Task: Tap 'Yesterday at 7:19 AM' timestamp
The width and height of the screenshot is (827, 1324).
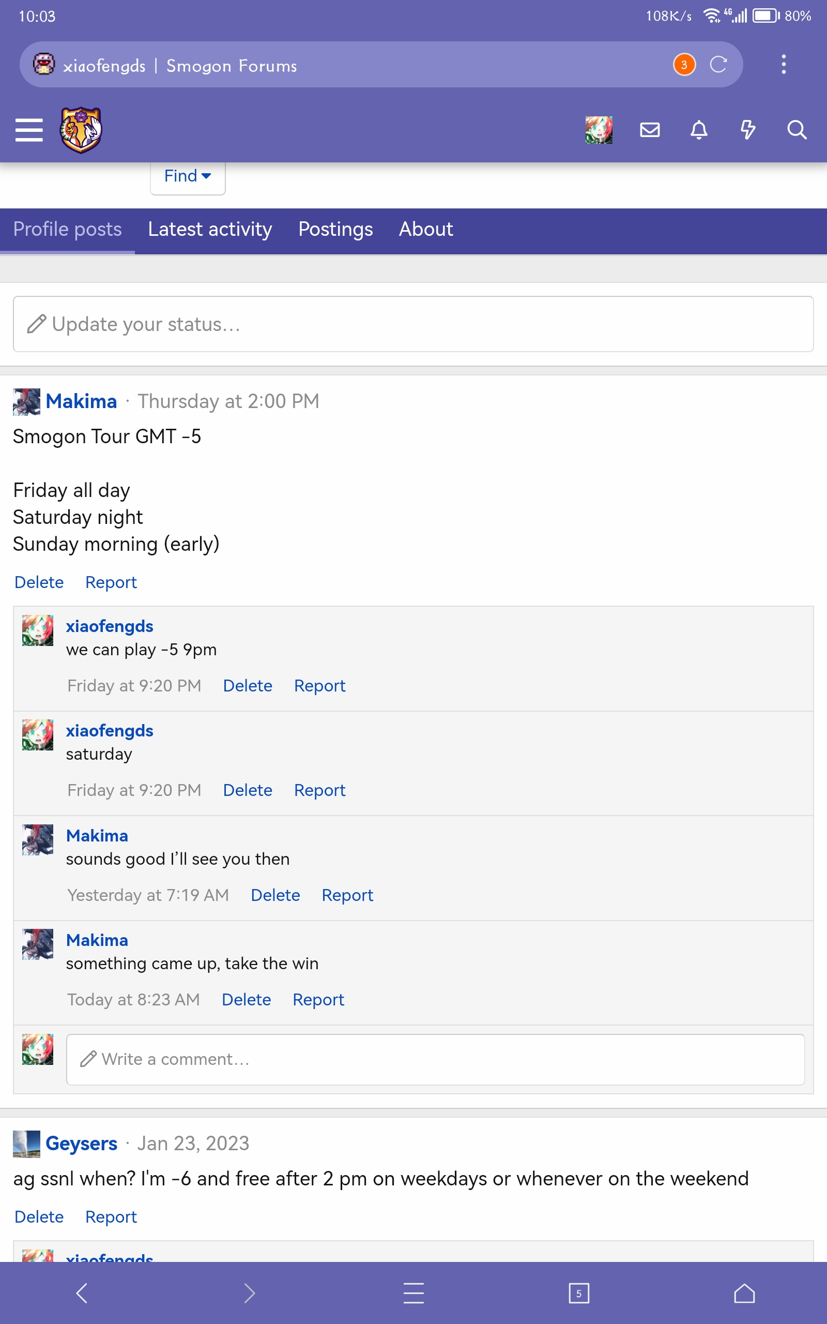Action: click(148, 895)
